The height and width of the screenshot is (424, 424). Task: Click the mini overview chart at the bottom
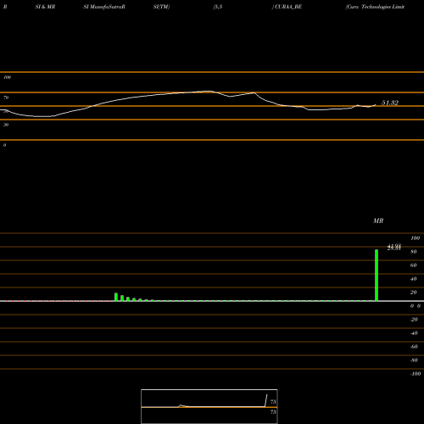coord(209,406)
